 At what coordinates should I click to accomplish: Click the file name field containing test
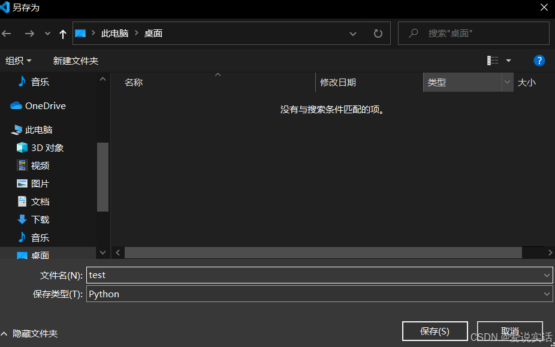(240, 274)
